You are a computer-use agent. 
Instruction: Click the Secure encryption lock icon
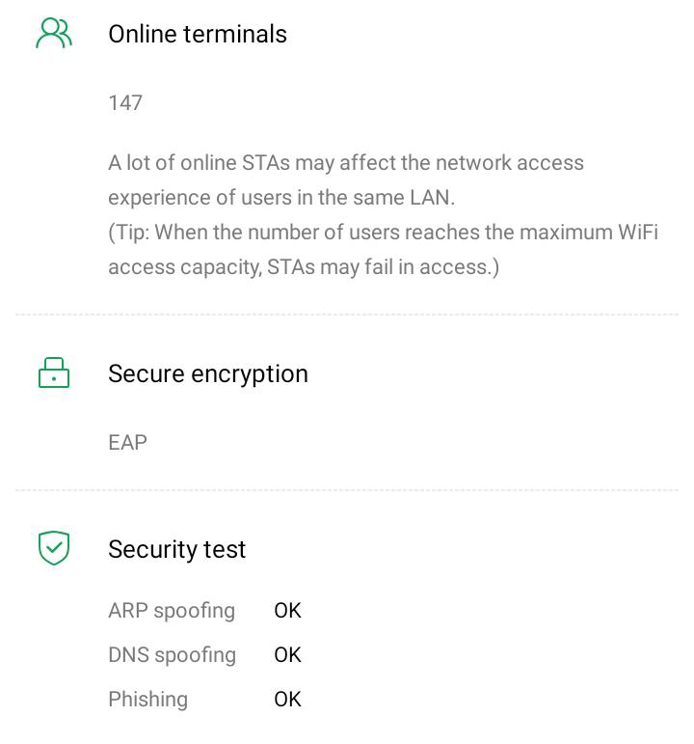54,373
